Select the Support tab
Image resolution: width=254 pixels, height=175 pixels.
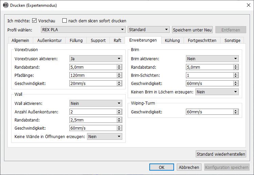point(98,41)
